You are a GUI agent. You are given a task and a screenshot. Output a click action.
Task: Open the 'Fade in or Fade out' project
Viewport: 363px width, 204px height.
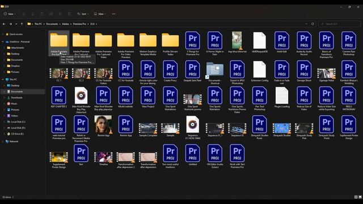pos(282,73)
